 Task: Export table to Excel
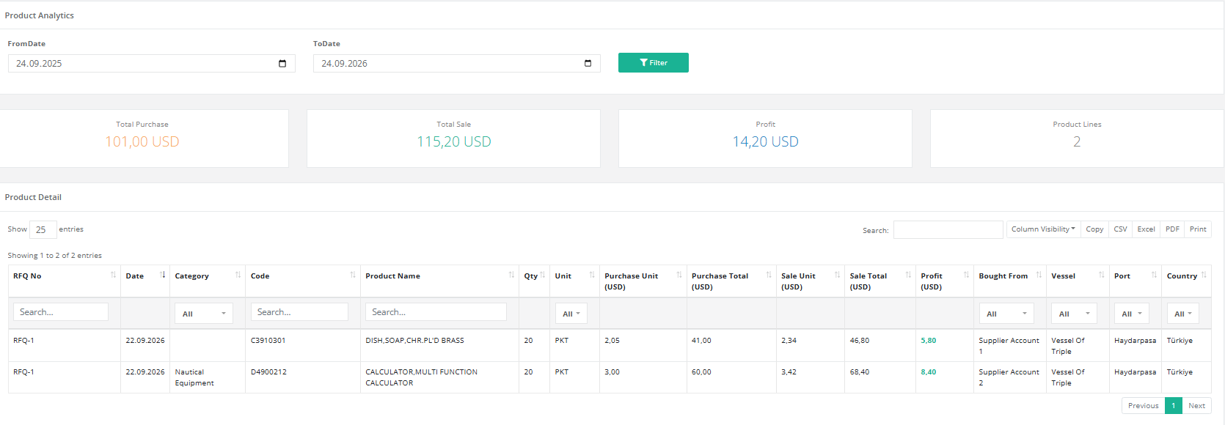(1146, 229)
